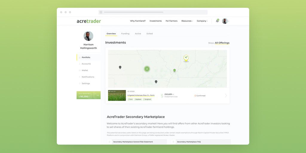The image size is (306, 153).
Task: Open Secondary Marketplace FAQ document
Action: point(201,142)
